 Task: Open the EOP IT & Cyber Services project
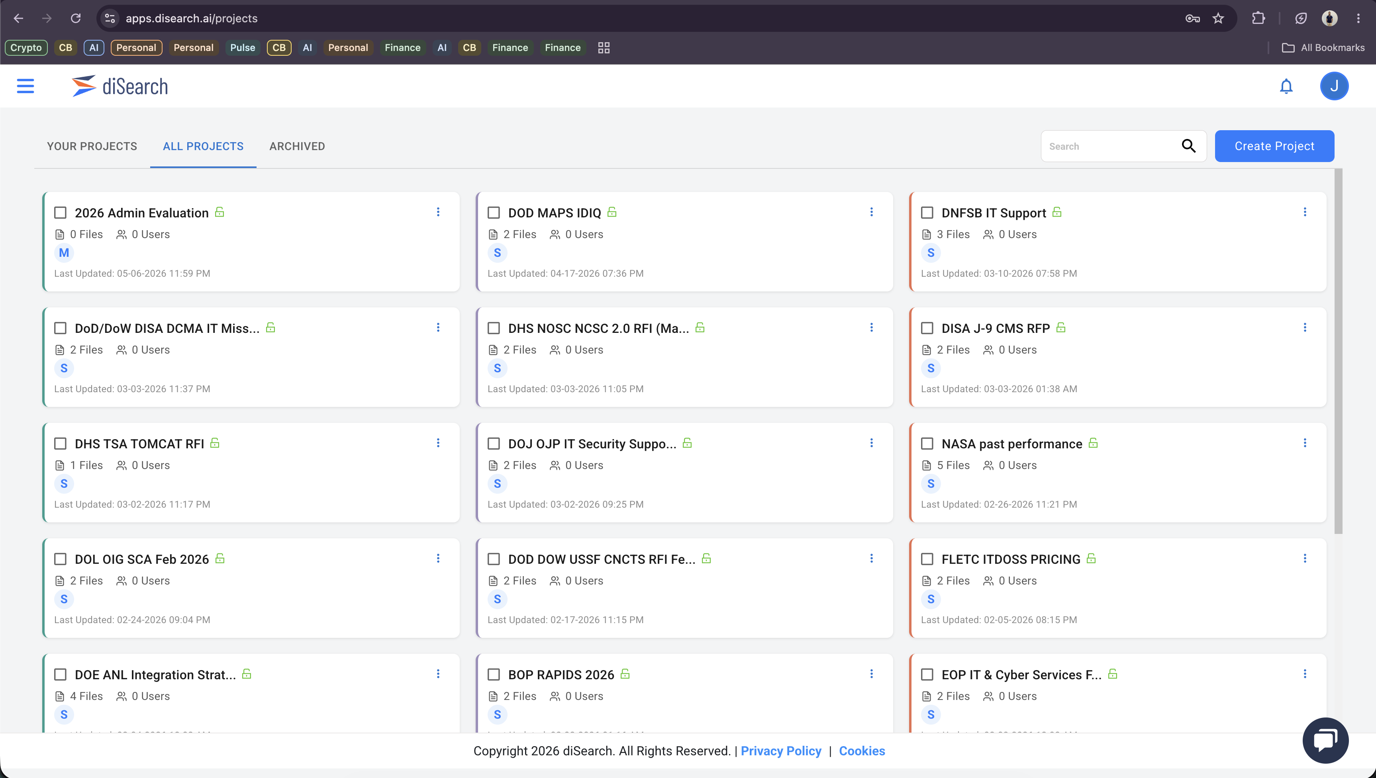[1021, 675]
